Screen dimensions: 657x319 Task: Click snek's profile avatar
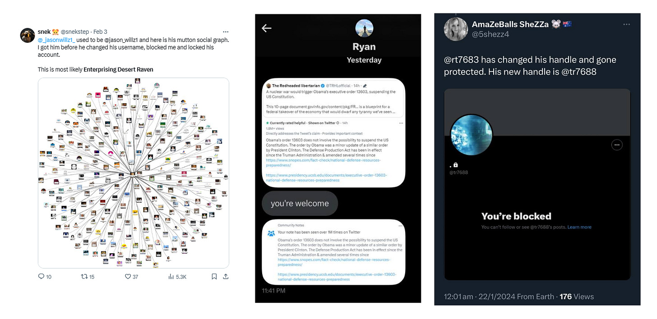click(28, 35)
